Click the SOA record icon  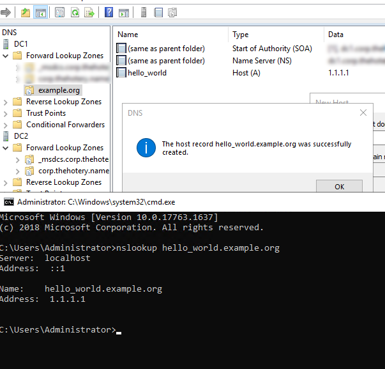click(121, 48)
